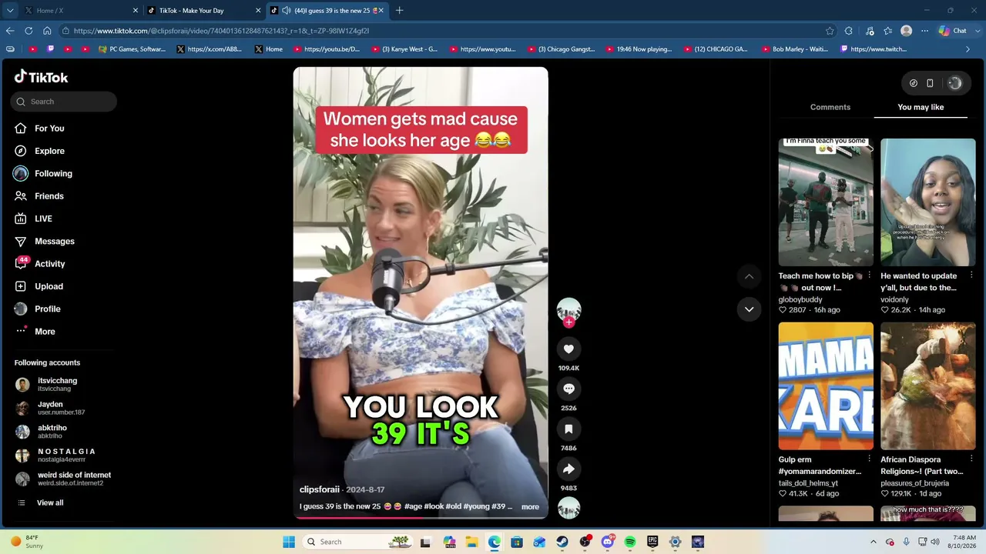
Task: Click Upload in the sidebar
Action: [40, 286]
